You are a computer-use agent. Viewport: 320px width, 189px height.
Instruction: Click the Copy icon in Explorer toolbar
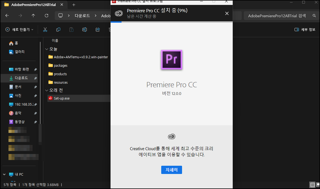point(58,30)
